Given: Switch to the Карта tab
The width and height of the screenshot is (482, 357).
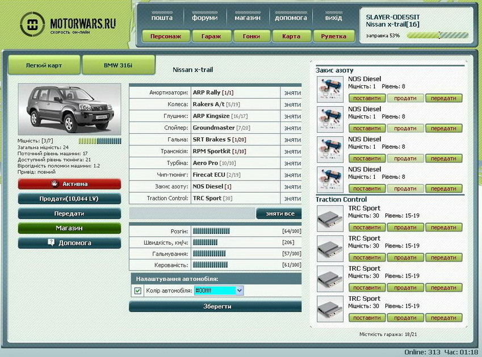Looking at the screenshot, I should tap(291, 36).
